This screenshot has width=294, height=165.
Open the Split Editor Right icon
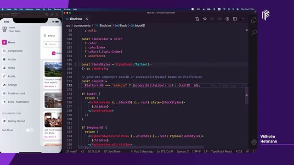tap(235, 19)
